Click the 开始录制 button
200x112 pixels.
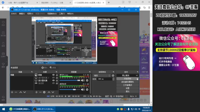[x=127, y=79]
